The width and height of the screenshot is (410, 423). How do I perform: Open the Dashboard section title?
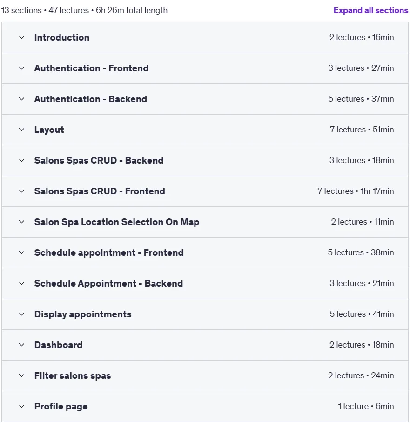[58, 345]
